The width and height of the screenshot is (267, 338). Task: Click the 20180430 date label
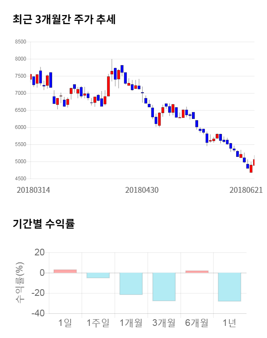point(142,190)
